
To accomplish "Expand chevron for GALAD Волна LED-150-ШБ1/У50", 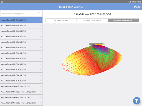I will point(40,36).
